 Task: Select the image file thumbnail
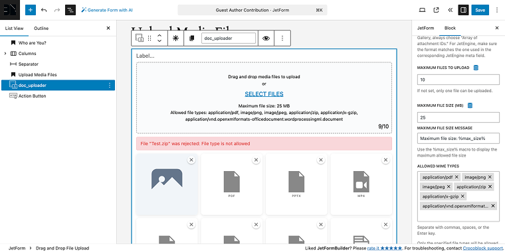pyautogui.click(x=167, y=184)
